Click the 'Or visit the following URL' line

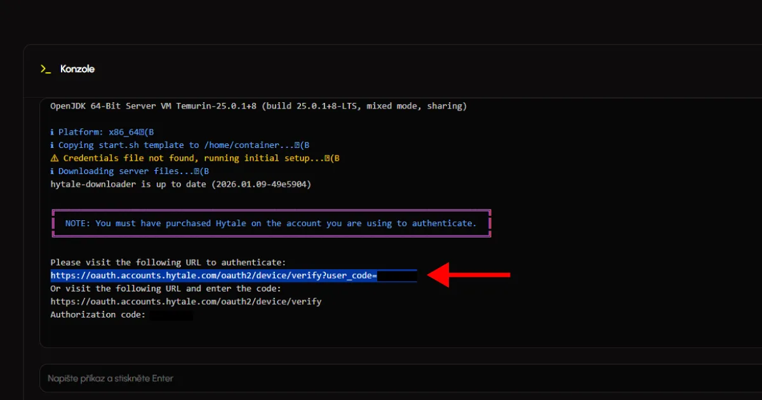coord(165,289)
